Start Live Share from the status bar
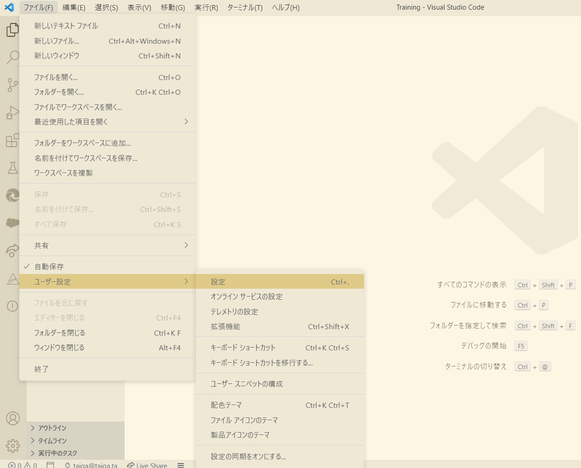This screenshot has height=468, width=581. 147,465
